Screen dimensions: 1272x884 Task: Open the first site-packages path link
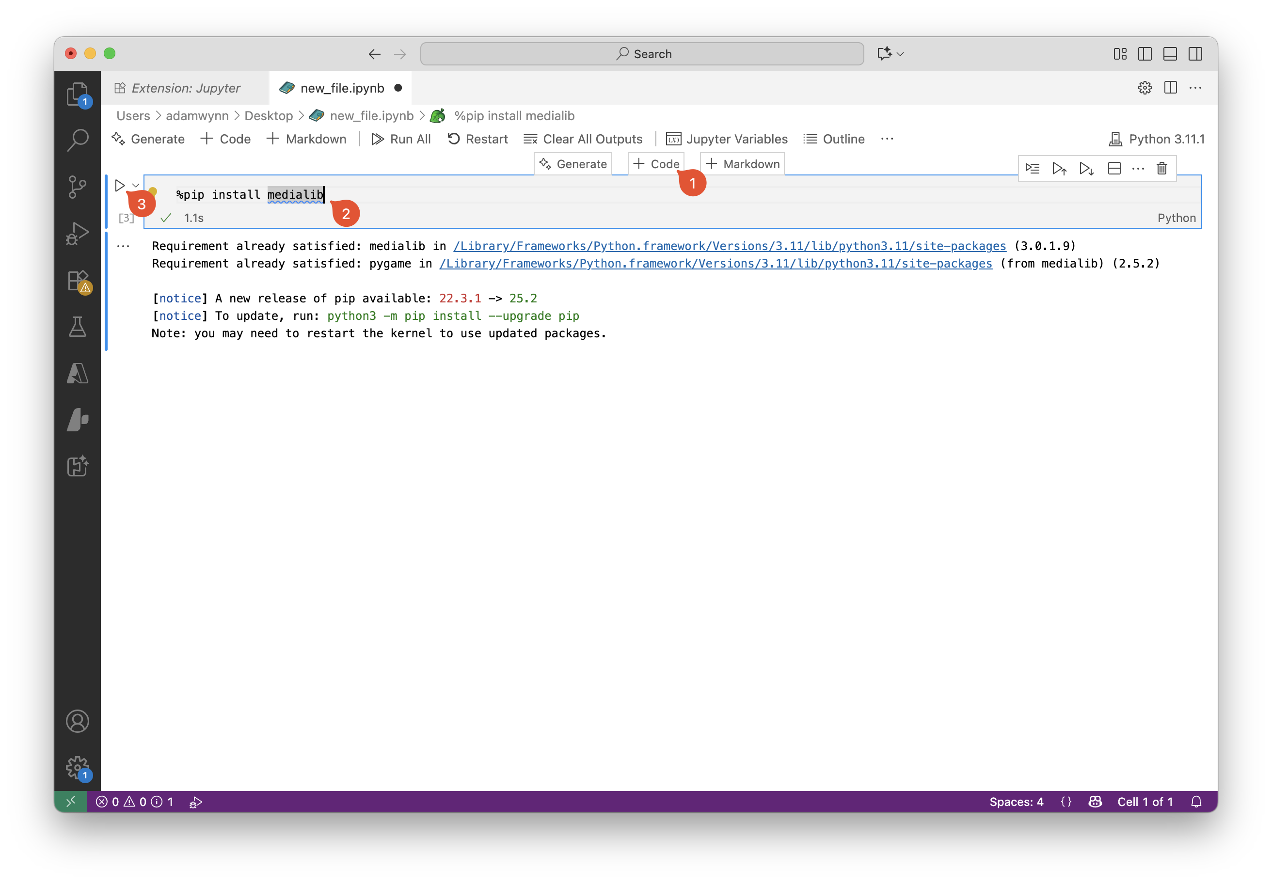click(729, 246)
